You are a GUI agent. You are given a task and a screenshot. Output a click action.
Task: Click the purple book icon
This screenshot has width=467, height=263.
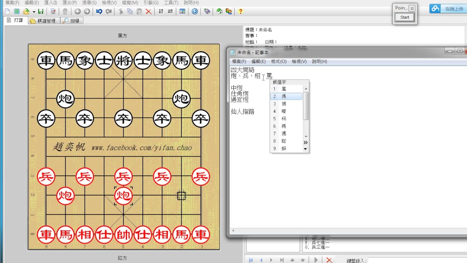[207, 11]
